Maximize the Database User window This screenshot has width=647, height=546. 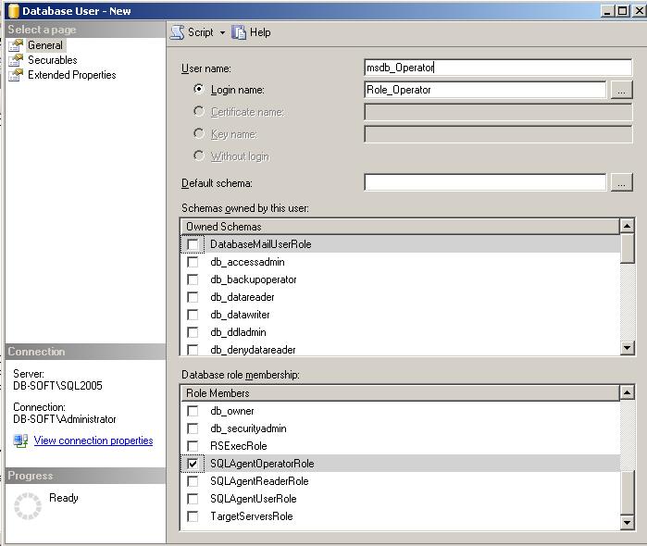[622, 11]
